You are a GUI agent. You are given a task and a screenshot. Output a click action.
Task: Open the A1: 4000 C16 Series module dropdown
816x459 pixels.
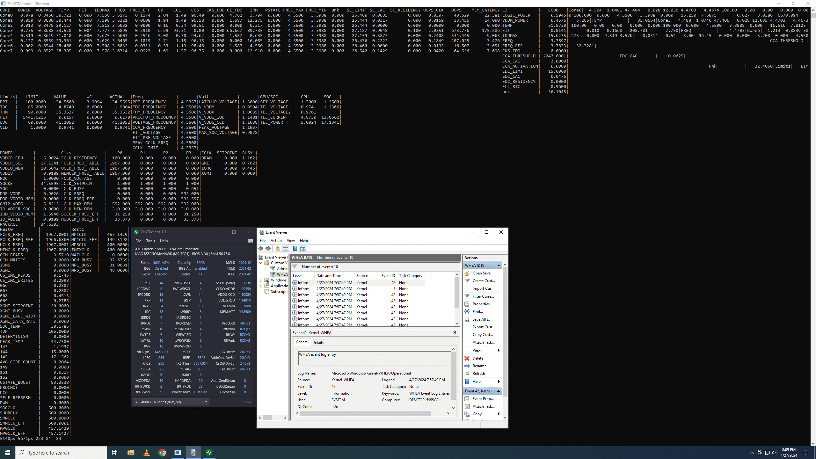tap(171, 402)
